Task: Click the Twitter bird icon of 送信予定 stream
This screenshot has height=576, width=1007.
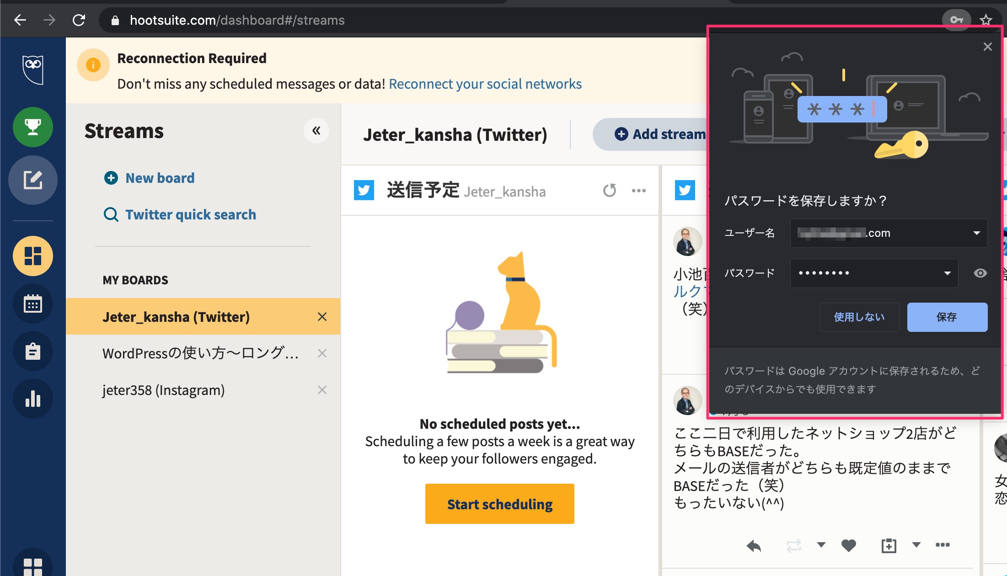Action: (364, 190)
